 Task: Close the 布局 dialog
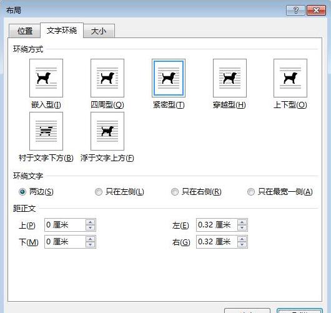[316, 10]
